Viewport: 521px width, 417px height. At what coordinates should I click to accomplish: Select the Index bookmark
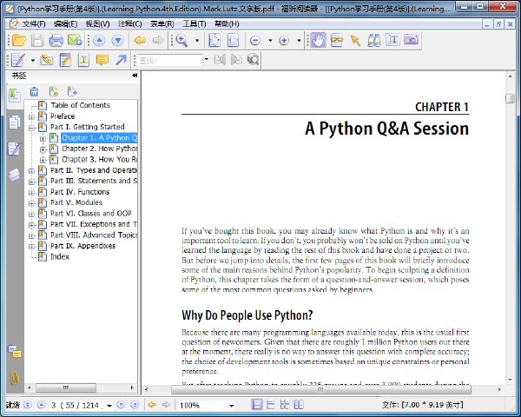tap(60, 257)
